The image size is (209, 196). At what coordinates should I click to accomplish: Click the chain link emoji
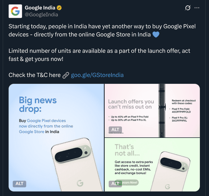[x=66, y=75]
